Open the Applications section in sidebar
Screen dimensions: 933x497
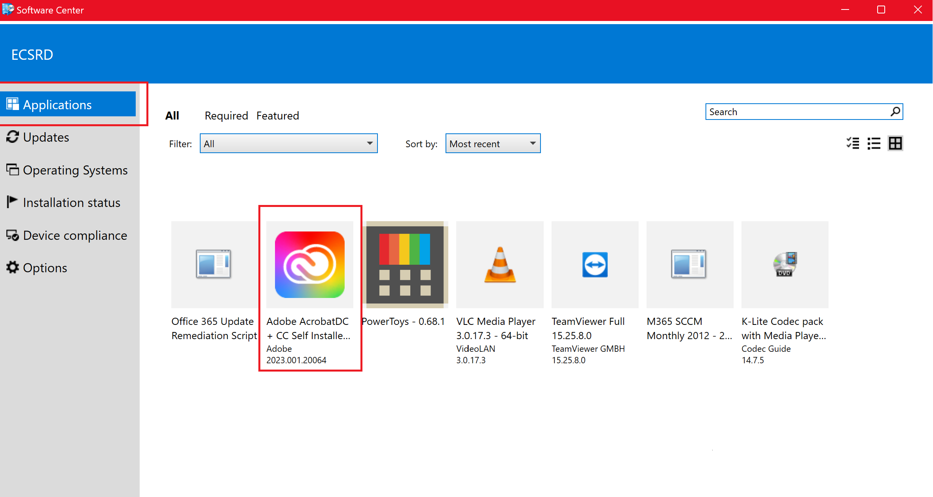click(68, 104)
